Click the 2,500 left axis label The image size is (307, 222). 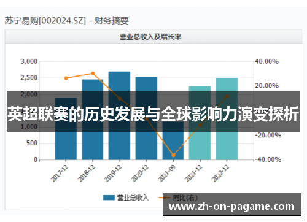[29, 78]
